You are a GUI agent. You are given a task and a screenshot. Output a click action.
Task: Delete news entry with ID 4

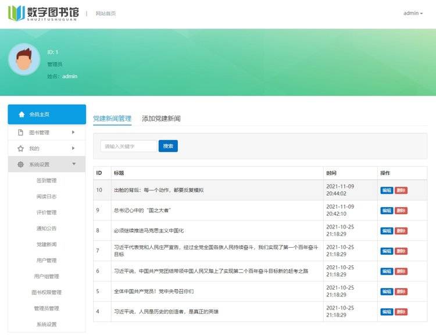point(401,312)
